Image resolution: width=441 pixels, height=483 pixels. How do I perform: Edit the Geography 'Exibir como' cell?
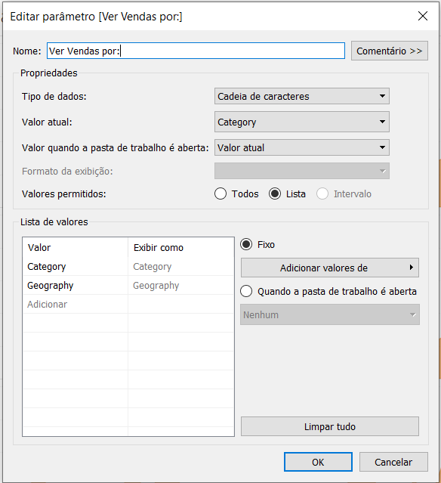point(180,285)
